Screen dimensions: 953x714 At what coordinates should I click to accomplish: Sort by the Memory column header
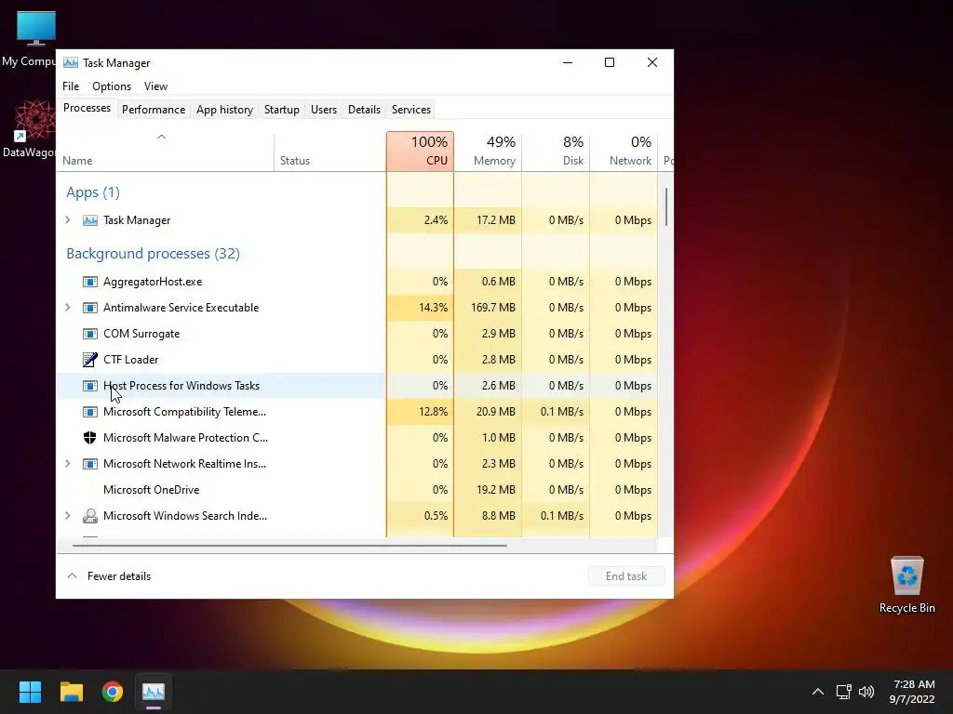pos(488,152)
